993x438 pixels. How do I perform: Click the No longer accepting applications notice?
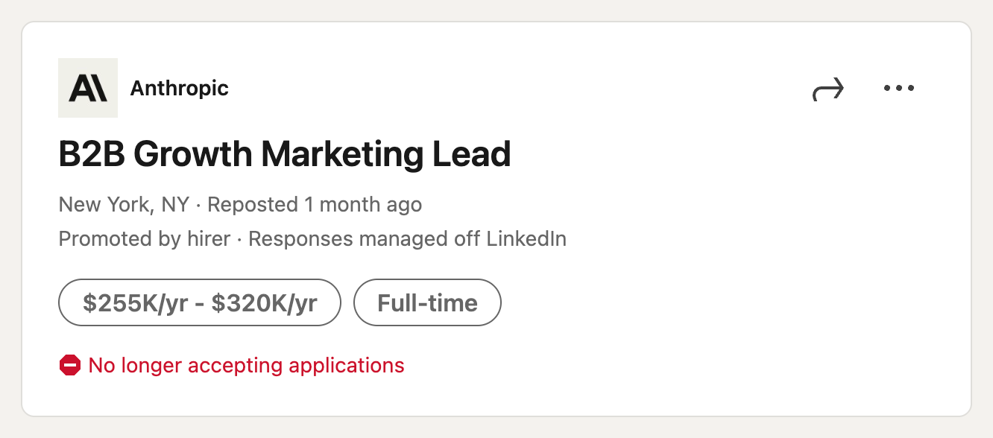click(246, 366)
